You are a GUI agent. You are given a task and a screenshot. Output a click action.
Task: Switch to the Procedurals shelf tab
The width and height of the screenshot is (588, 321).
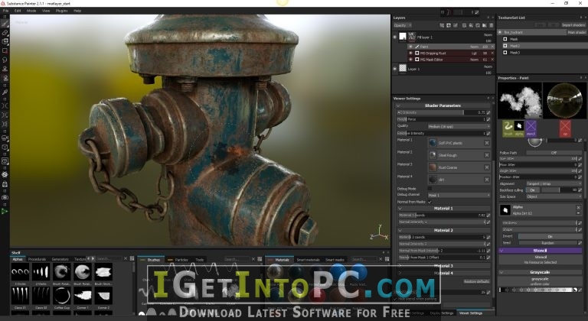[36, 259]
